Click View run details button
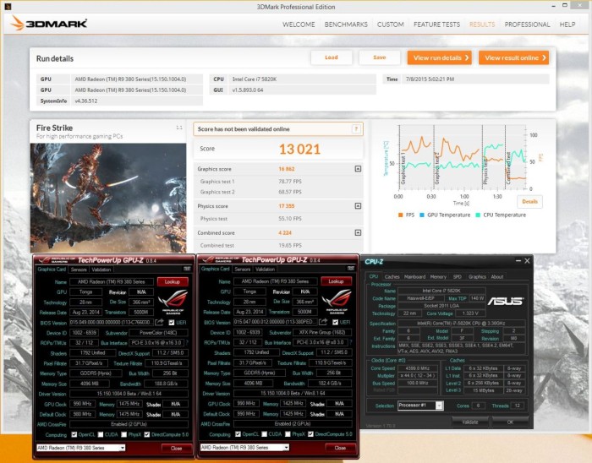The width and height of the screenshot is (592, 463). (440, 57)
